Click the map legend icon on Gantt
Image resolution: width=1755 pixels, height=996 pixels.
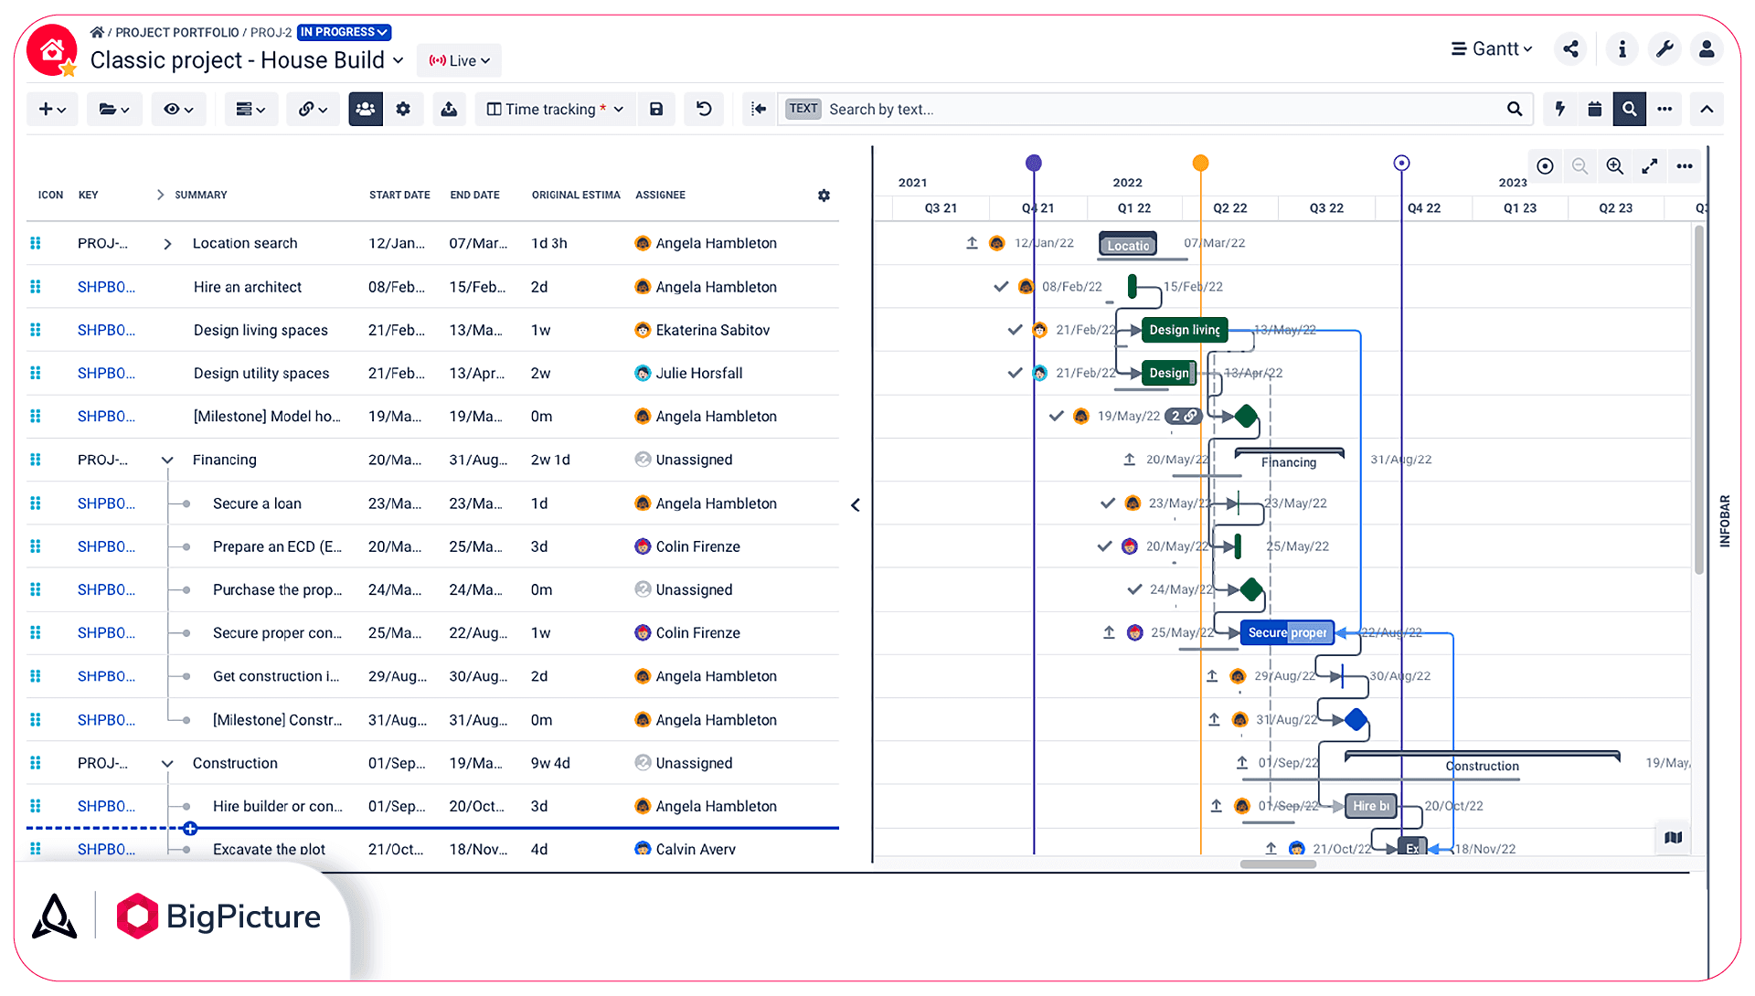[1674, 838]
